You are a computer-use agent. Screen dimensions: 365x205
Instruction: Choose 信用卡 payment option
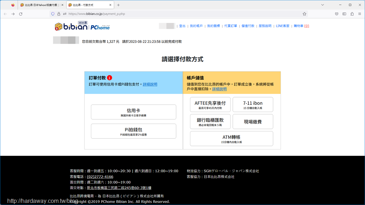[134, 112]
